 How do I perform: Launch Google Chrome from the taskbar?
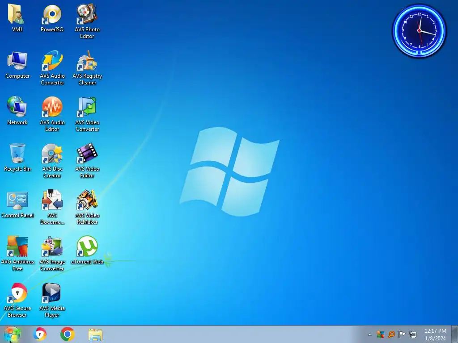[x=68, y=334]
